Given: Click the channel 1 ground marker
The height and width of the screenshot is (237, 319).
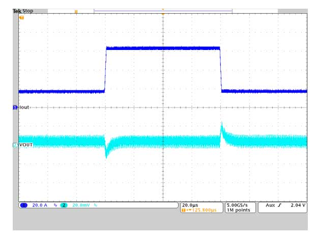Looking at the screenshot, I should 15,107.
